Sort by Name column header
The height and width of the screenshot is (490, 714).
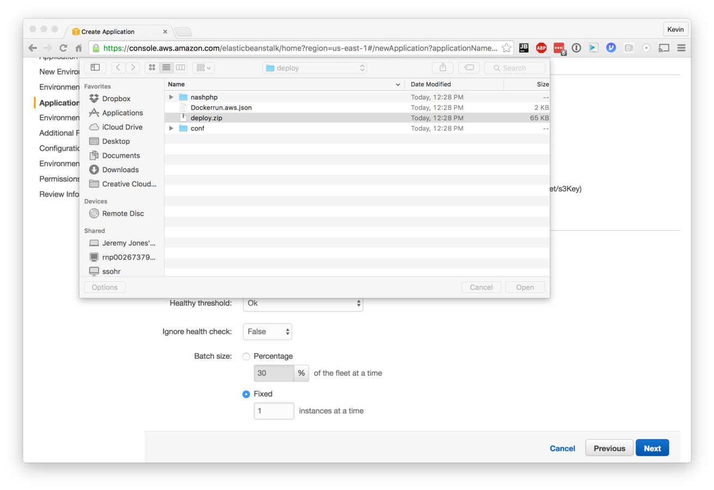tap(284, 84)
